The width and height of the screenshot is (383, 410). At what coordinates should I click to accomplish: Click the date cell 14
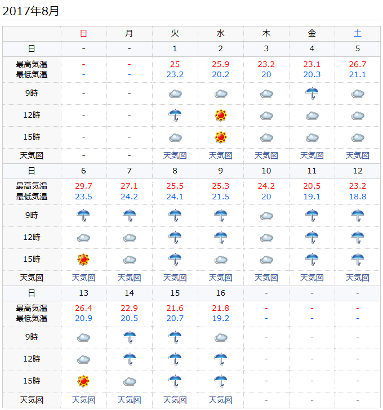click(130, 293)
